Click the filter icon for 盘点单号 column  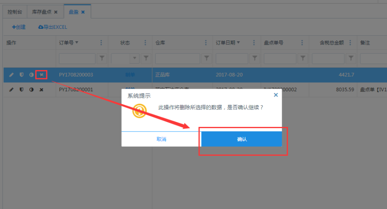click(x=303, y=58)
